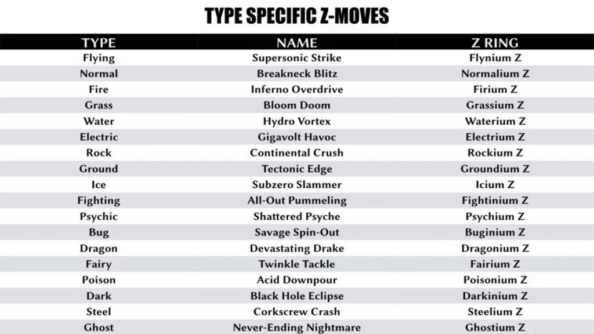
Task: Click the Flynium Z cell
Action: (495, 58)
